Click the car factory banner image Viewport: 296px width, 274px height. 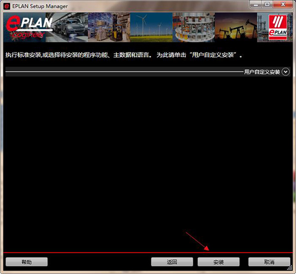(x=72, y=27)
